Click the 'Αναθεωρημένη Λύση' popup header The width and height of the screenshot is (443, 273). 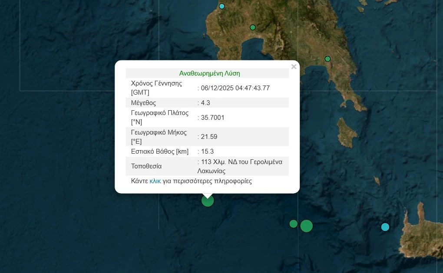point(209,73)
